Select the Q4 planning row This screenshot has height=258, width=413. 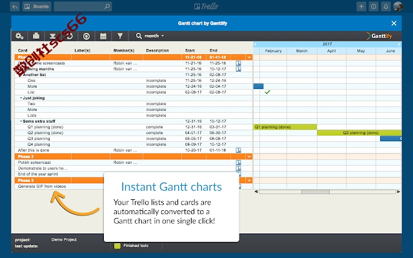[x=134, y=144]
